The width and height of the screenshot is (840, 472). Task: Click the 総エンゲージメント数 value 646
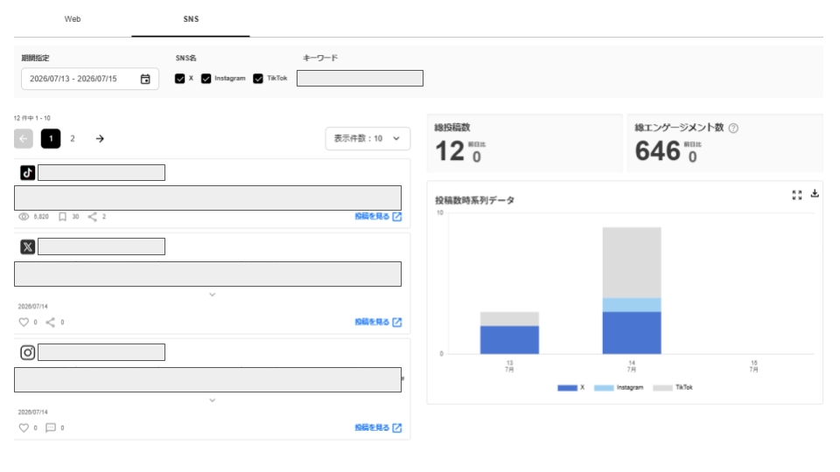(x=657, y=151)
